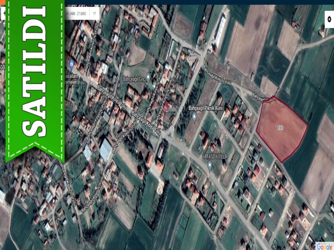
Task: Click the plus zoom-in button
Action: 4,13
